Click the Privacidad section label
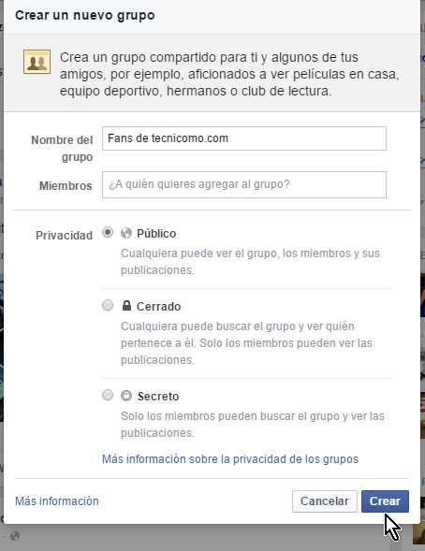 (x=64, y=236)
